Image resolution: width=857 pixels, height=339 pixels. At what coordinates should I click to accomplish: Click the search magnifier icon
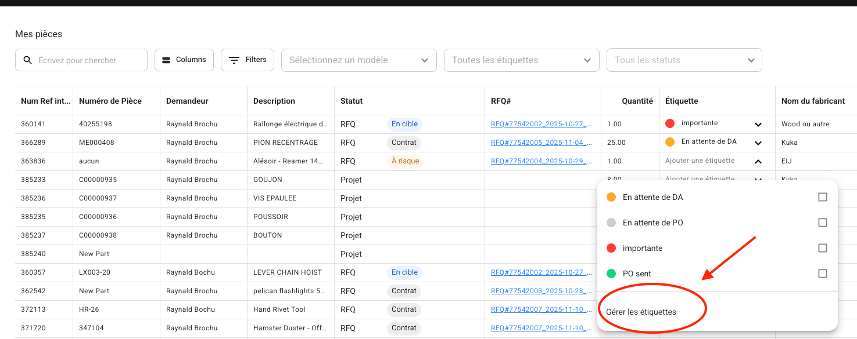coord(27,60)
